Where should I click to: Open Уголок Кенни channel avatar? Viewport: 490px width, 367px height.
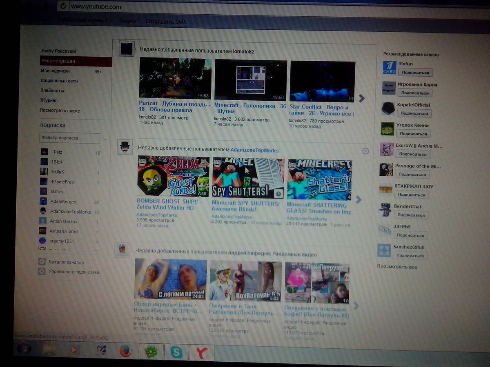point(387,129)
